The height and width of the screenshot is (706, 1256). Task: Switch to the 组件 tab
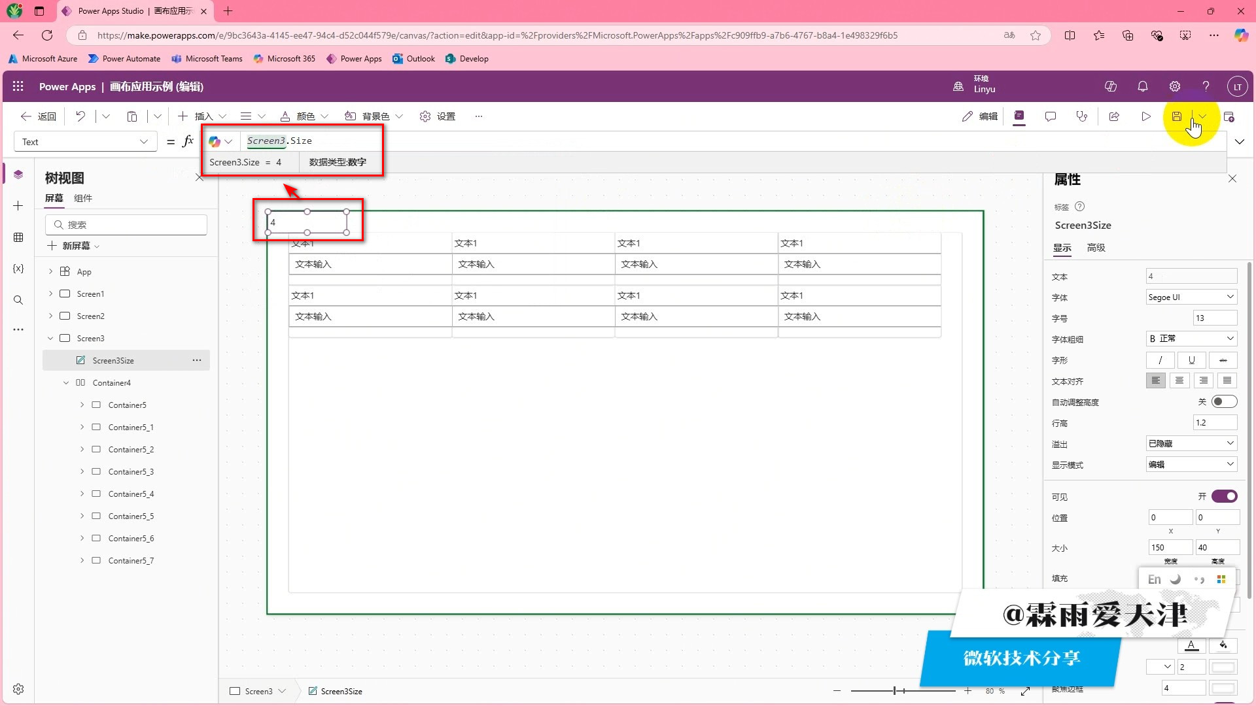tap(83, 198)
